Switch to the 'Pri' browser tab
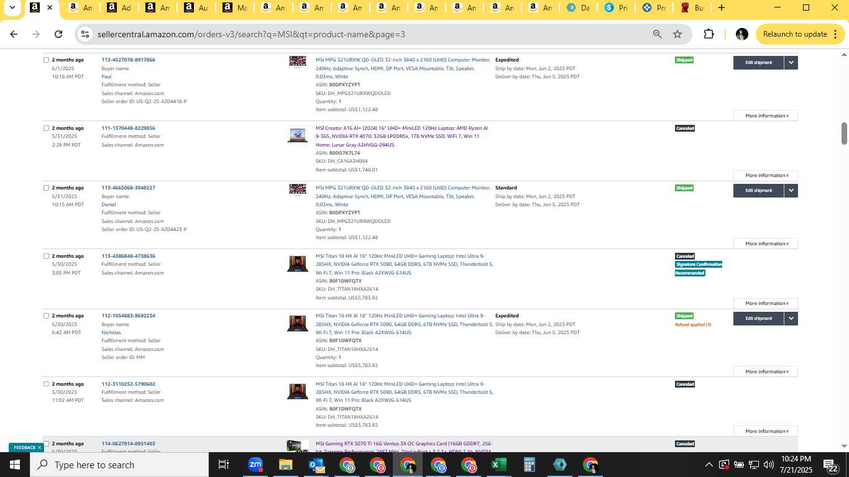This screenshot has height=477, width=849. point(616,7)
